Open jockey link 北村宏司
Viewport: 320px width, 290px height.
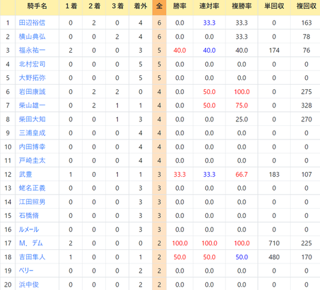pos(32,64)
